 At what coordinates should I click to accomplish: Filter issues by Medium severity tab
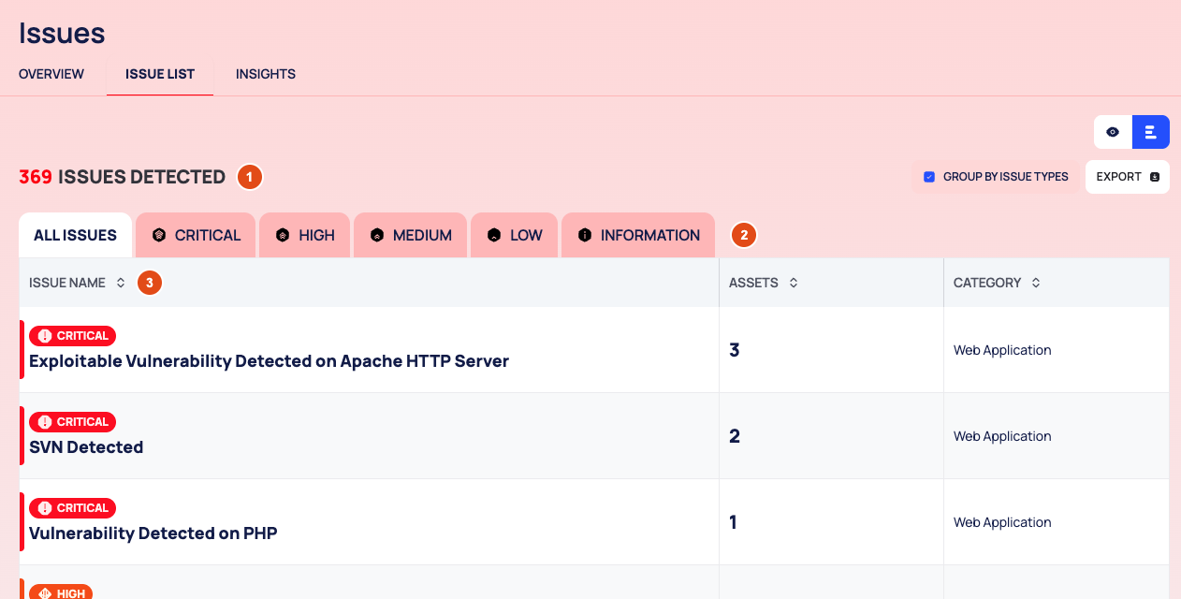(410, 235)
